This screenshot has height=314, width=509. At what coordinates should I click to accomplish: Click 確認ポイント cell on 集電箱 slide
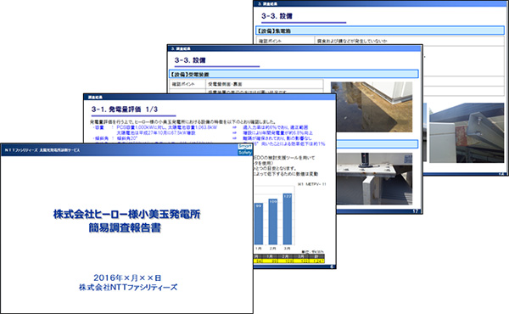pyautogui.click(x=285, y=42)
